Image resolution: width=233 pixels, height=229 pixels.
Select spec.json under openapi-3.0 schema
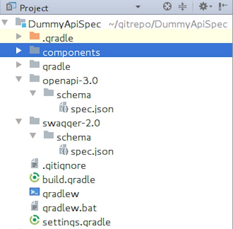coord(92,109)
